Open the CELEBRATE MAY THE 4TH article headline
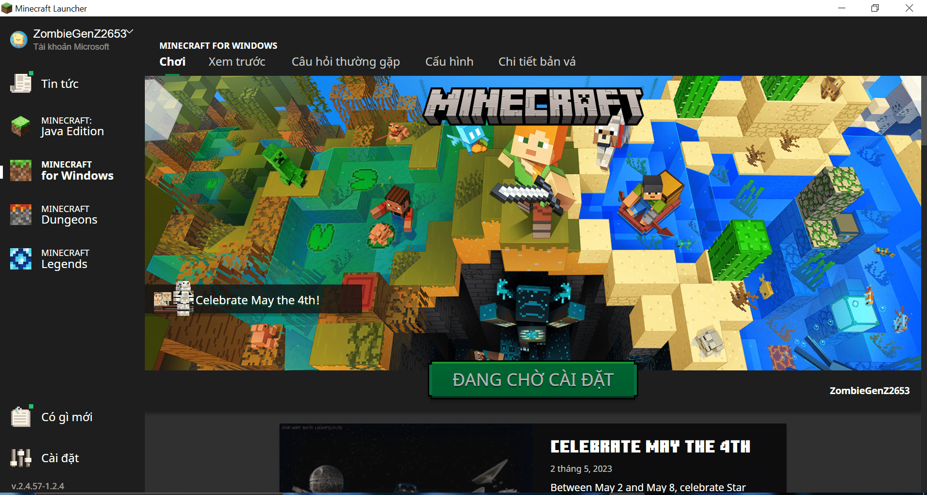The height and width of the screenshot is (495, 927). [650, 447]
